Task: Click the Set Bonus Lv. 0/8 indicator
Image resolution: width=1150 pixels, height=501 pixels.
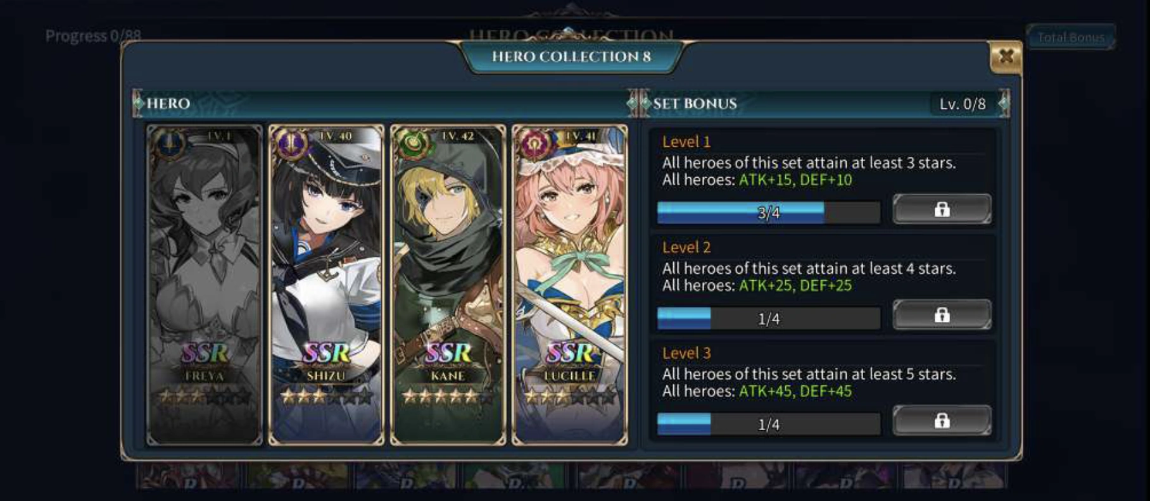Action: [963, 104]
